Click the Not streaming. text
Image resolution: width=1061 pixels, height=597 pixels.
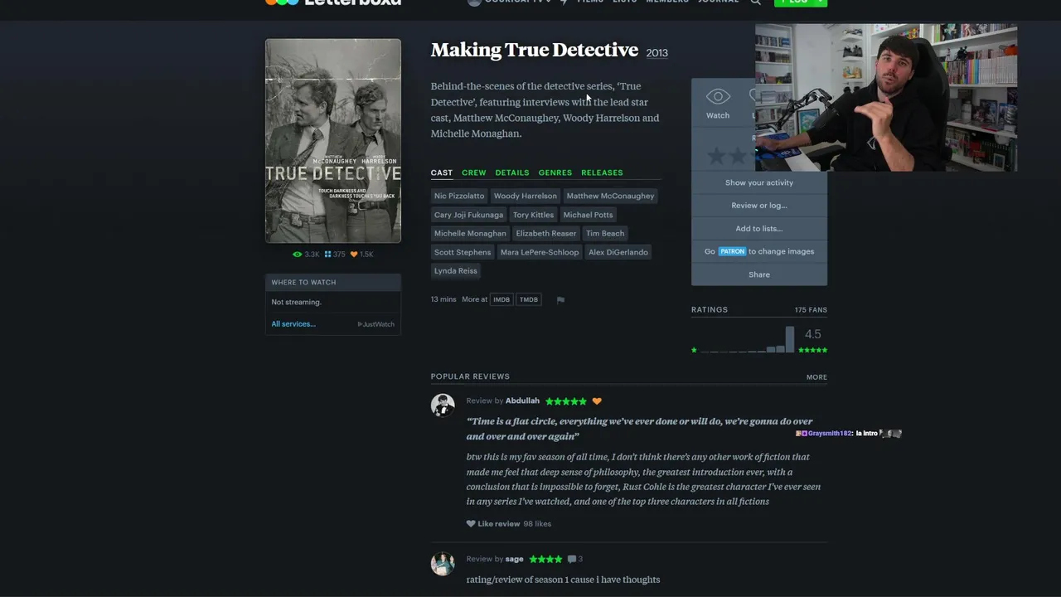pyautogui.click(x=296, y=303)
